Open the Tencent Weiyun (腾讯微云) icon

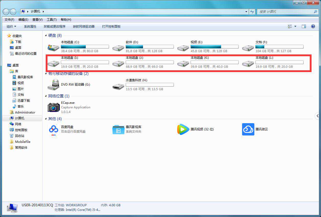248,129
